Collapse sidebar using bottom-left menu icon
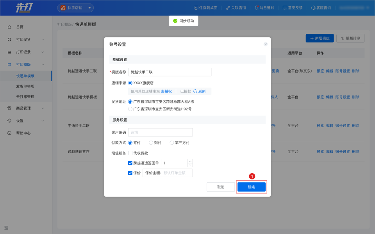375x234 pixels. click(6, 227)
